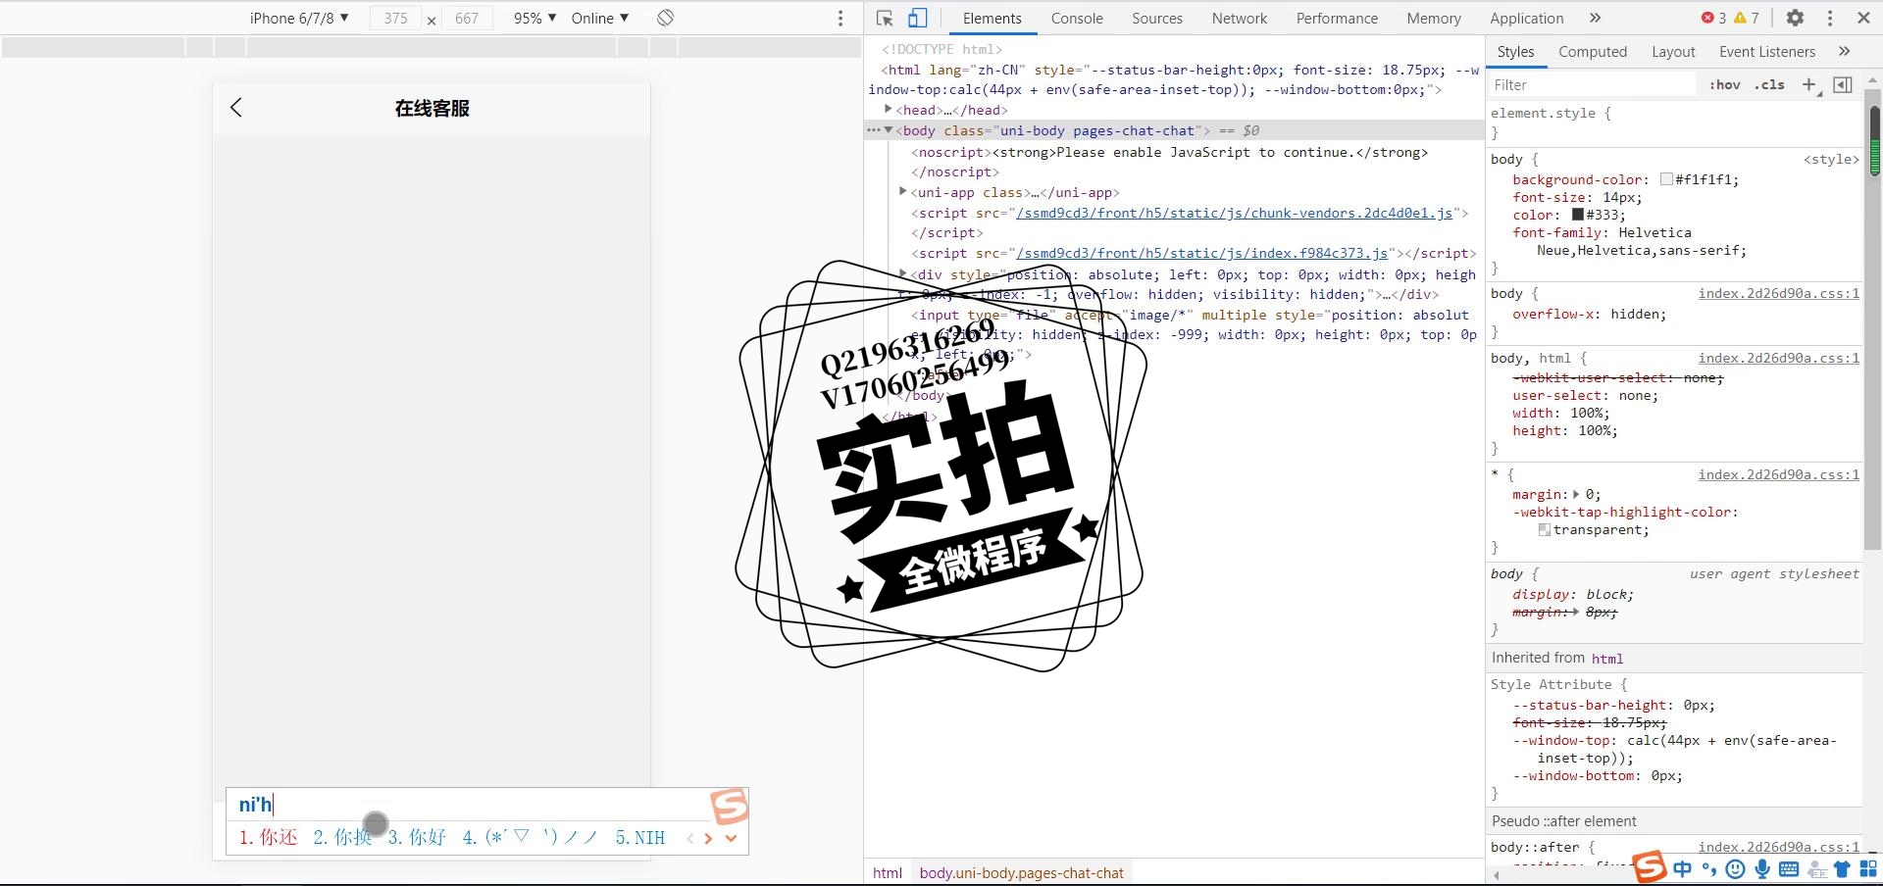Click the rotate device orientation icon
Screen dimensions: 1883x886
click(666, 18)
